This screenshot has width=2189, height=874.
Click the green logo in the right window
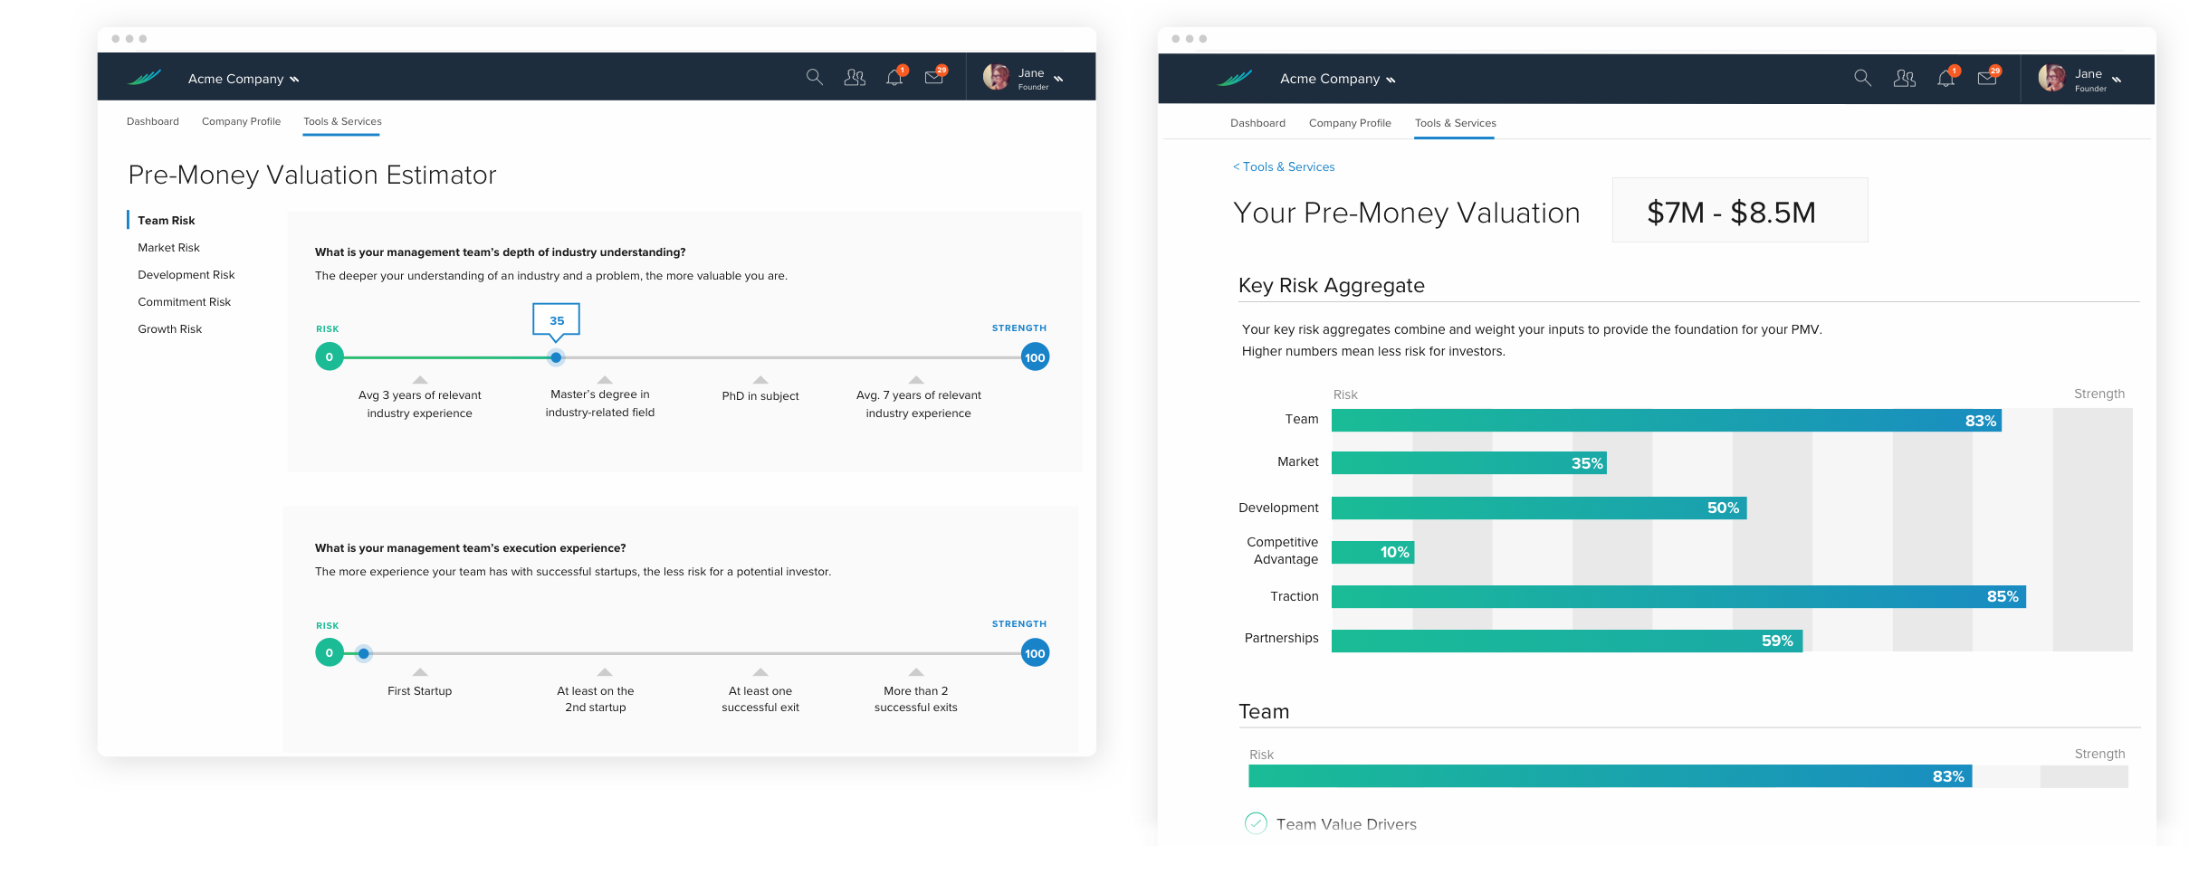coord(1235,79)
